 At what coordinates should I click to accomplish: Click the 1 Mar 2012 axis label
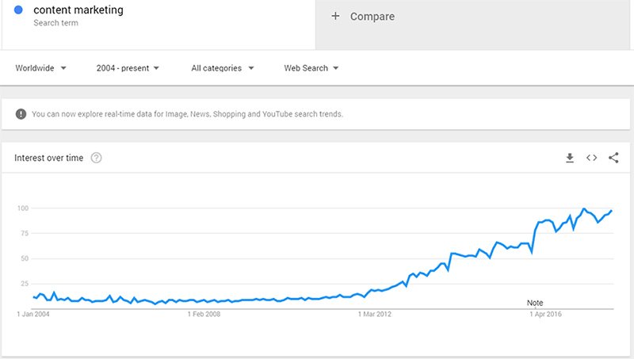click(374, 314)
